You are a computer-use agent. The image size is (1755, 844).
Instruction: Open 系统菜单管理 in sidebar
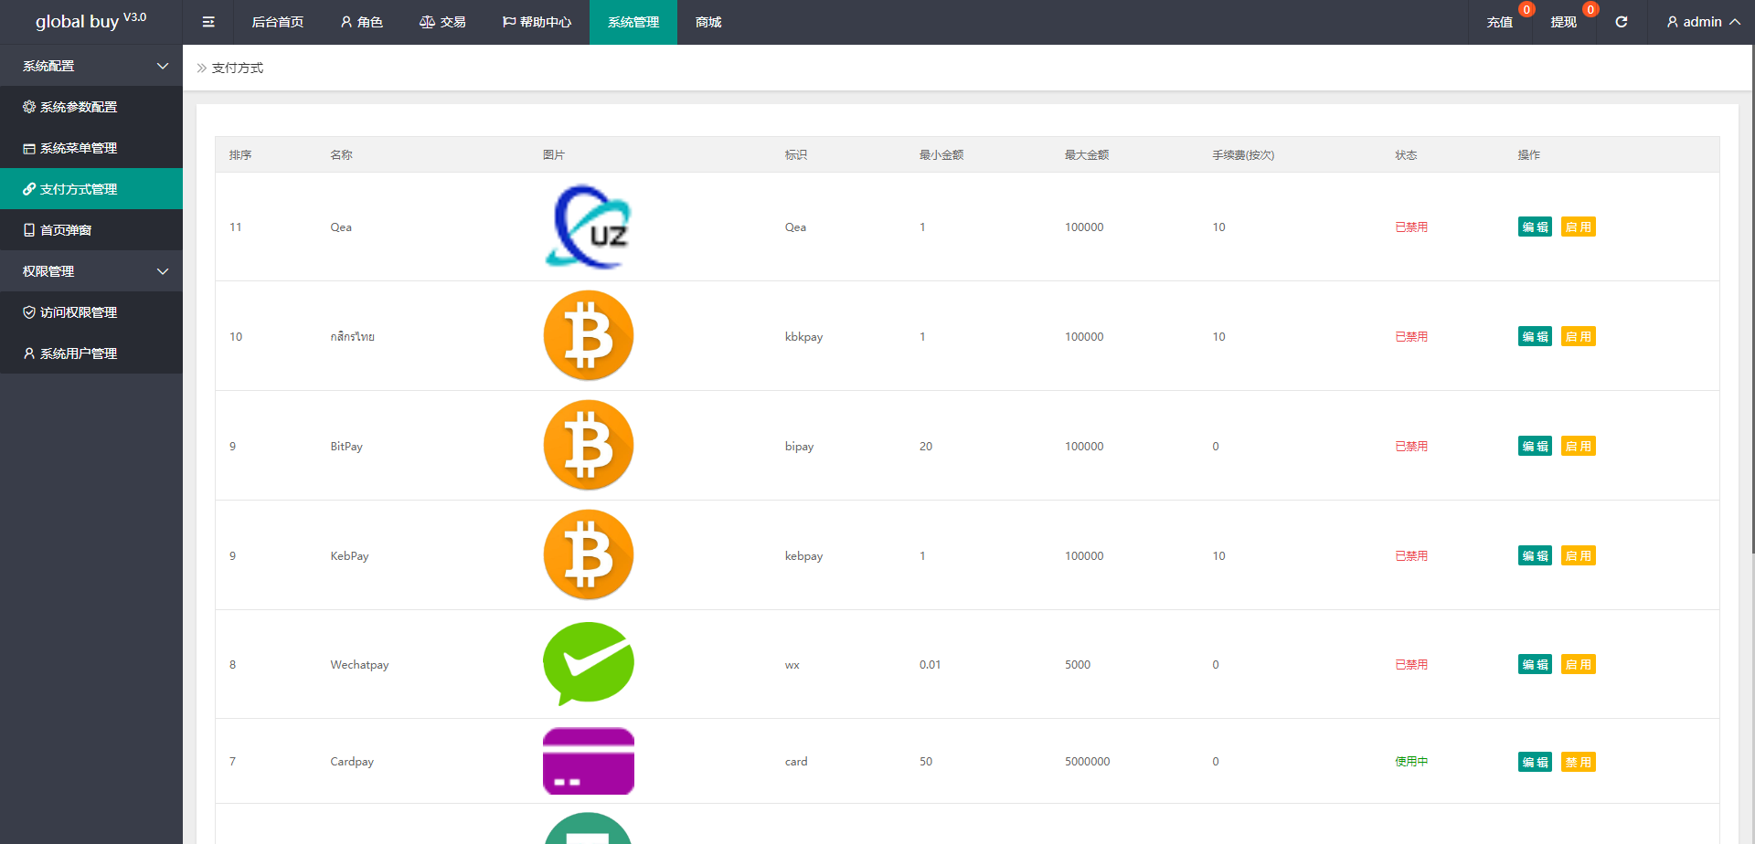[91, 148]
